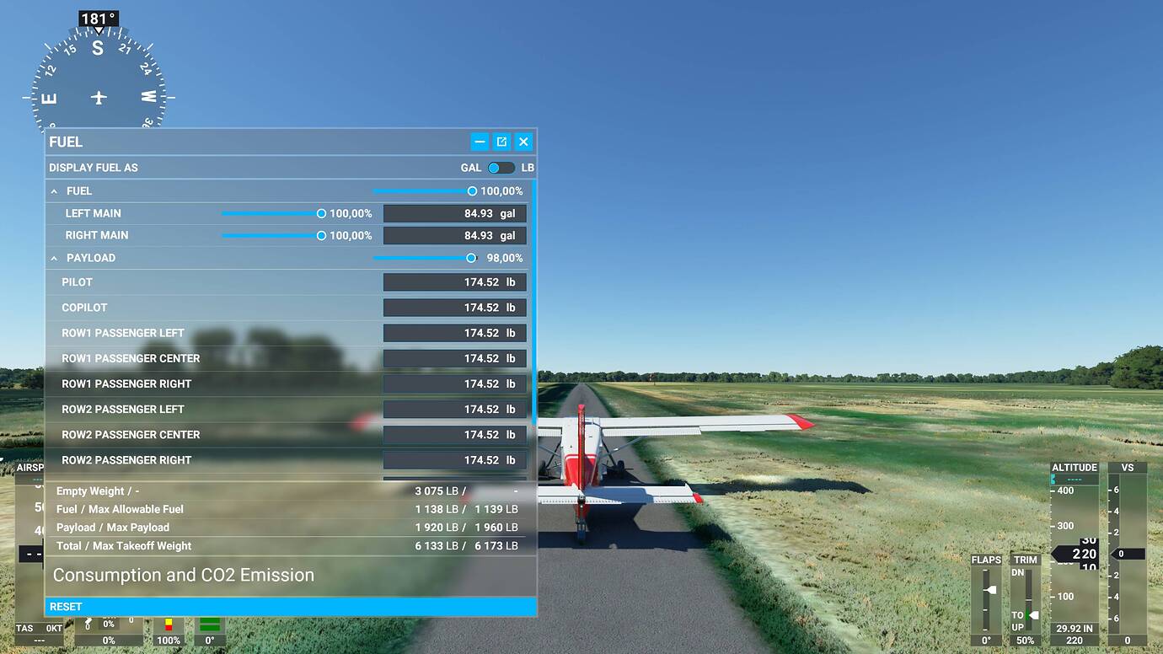Edit ROW2 PASSENGER CENTER weight field
1163x654 pixels.
pos(455,435)
